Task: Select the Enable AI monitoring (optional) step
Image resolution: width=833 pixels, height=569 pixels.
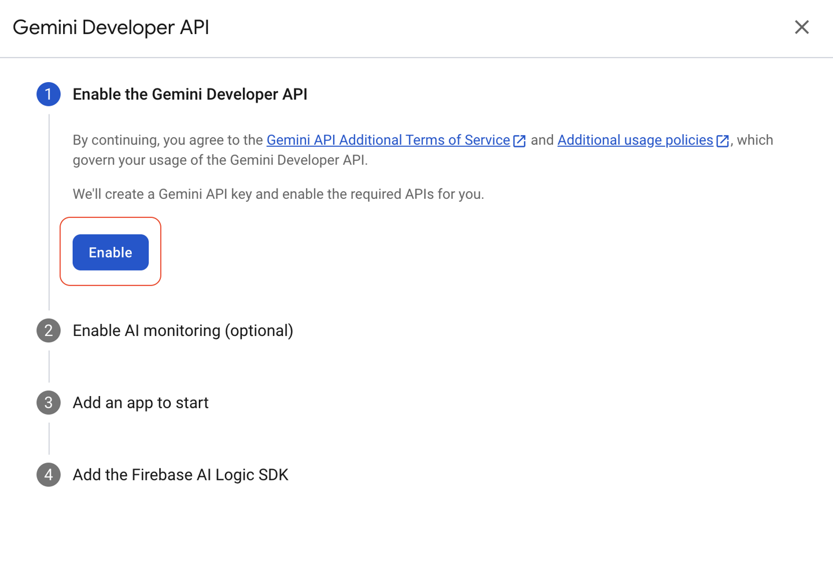Action: click(x=183, y=330)
